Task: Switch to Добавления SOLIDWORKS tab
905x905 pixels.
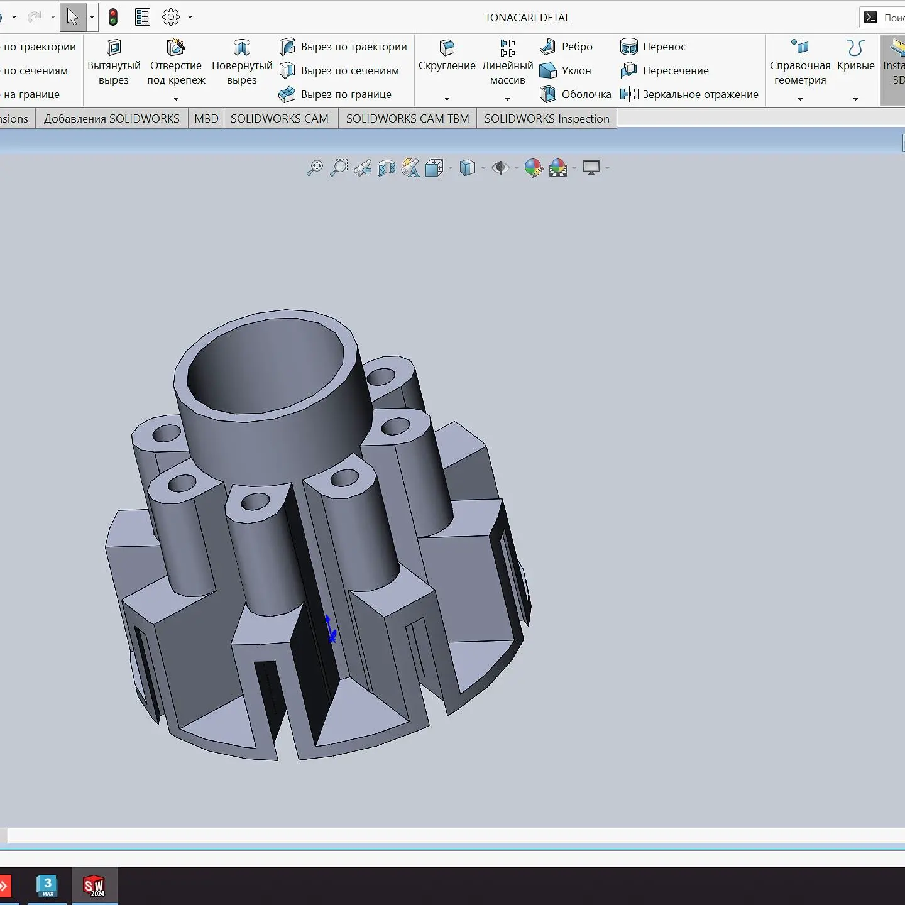Action: coord(112,118)
